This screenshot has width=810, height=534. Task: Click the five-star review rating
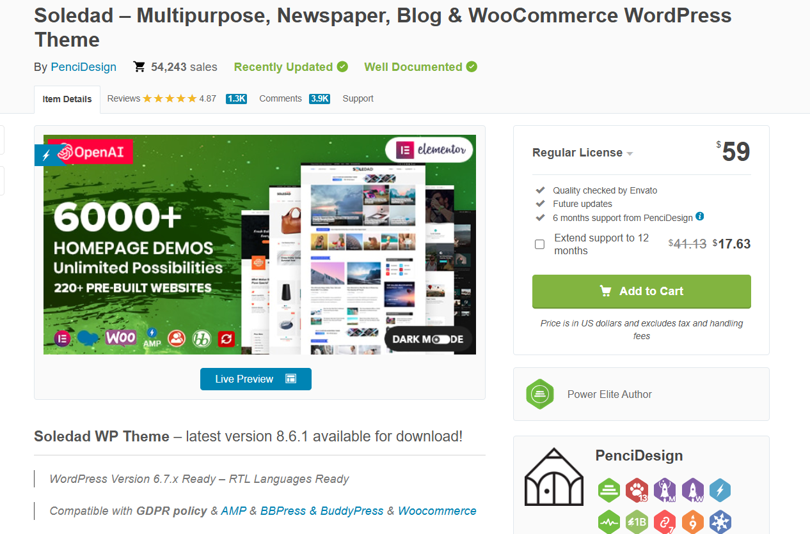(x=170, y=98)
